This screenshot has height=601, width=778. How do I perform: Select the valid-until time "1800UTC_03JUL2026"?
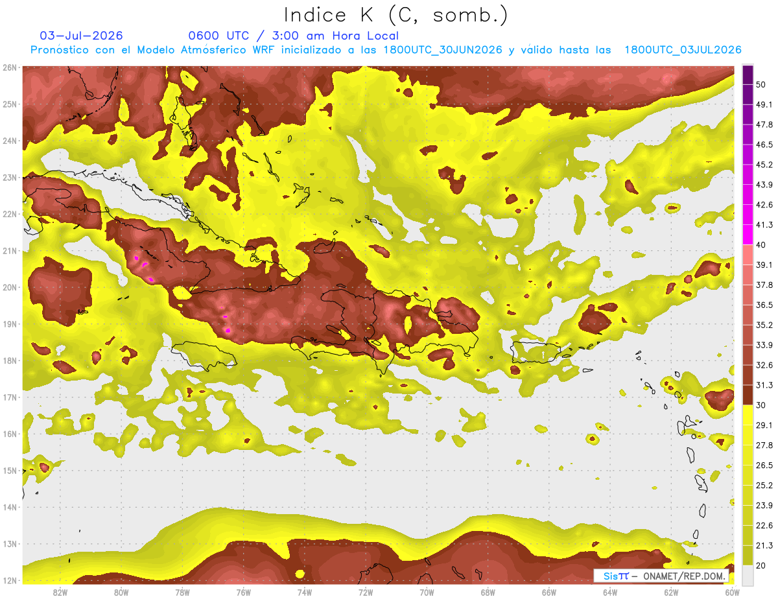pyautogui.click(x=683, y=50)
